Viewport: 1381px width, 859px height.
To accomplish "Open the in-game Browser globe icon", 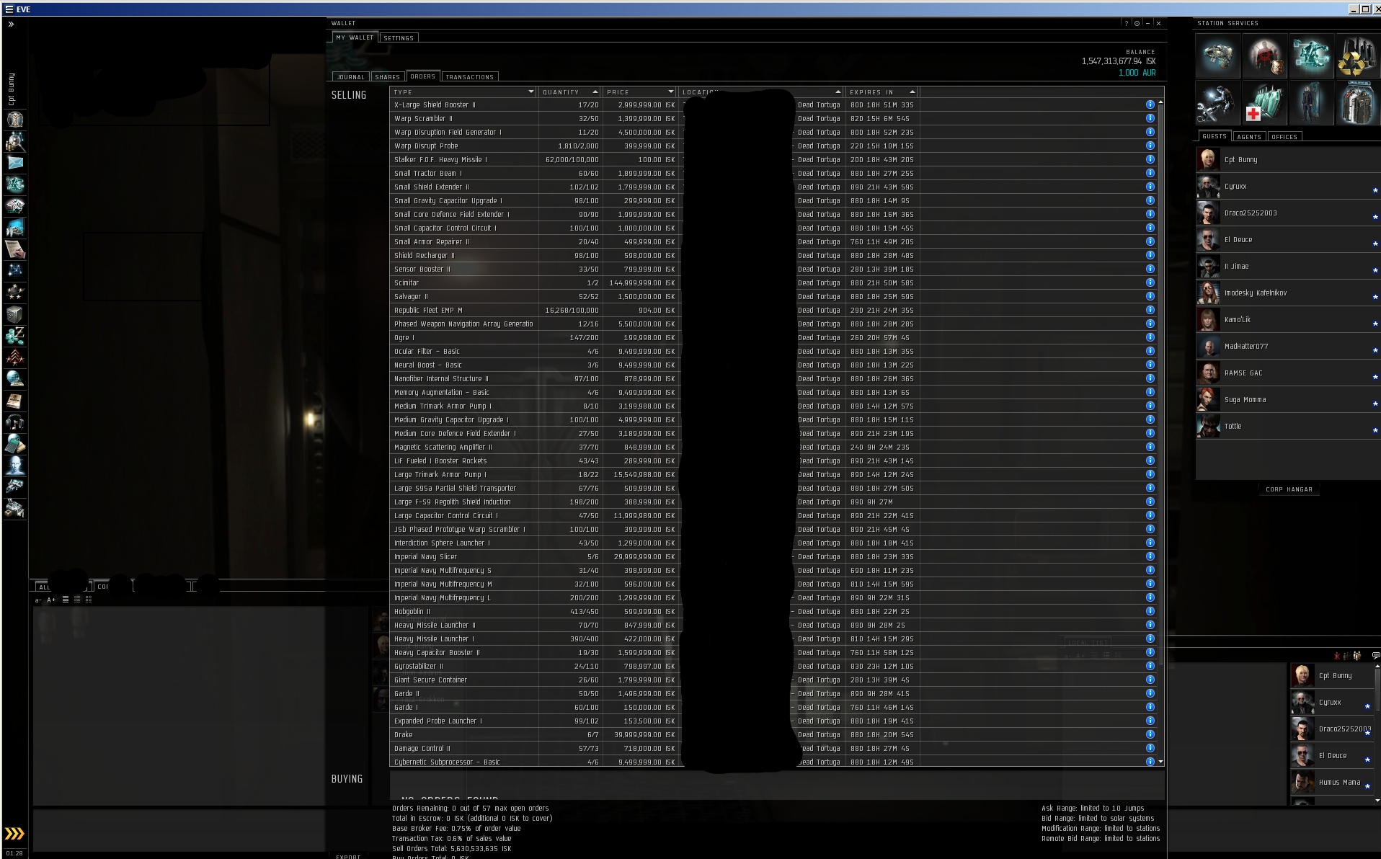I will click(x=15, y=379).
